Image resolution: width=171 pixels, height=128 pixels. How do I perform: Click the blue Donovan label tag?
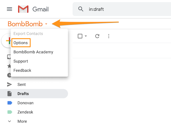pos(10,103)
